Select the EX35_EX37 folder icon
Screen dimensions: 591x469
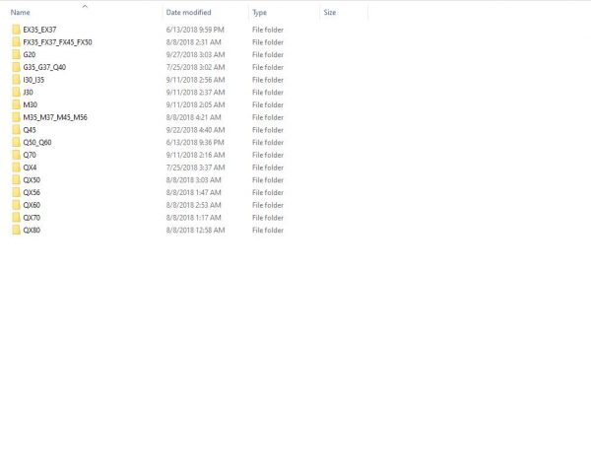click(16, 30)
